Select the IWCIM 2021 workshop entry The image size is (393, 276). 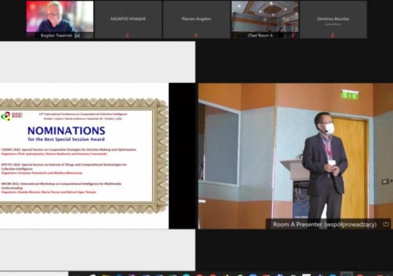pyautogui.click(x=64, y=185)
